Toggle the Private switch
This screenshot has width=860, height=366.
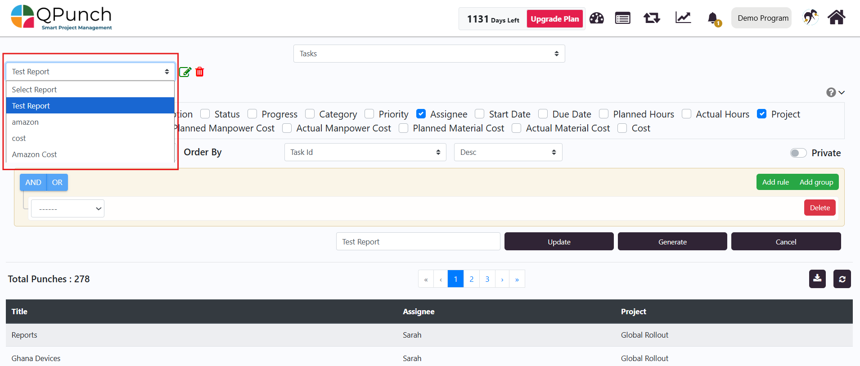pos(798,153)
